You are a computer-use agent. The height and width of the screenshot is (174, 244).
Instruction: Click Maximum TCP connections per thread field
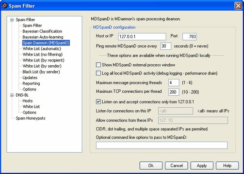coord(174,92)
